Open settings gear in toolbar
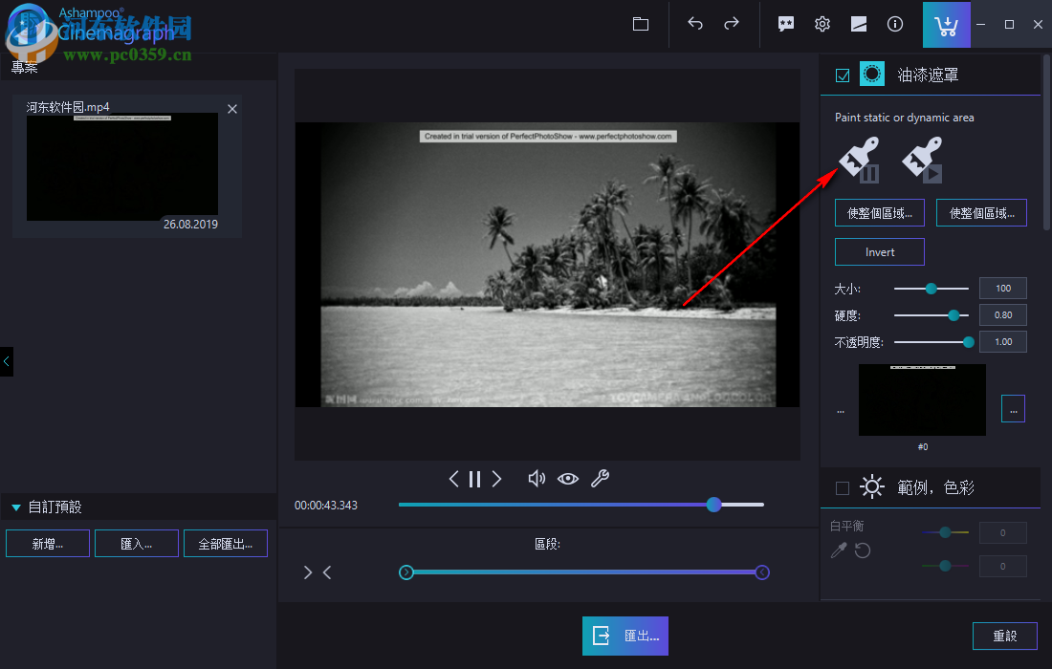Screen dimensions: 1052x669 click(x=822, y=25)
